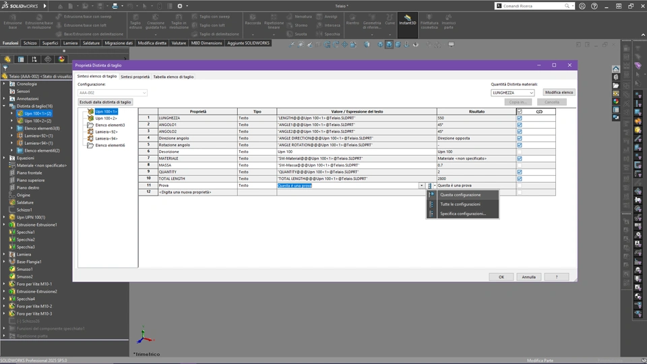Expand the Equazioni tree node
Image resolution: width=647 pixels, height=364 pixels.
(4, 158)
